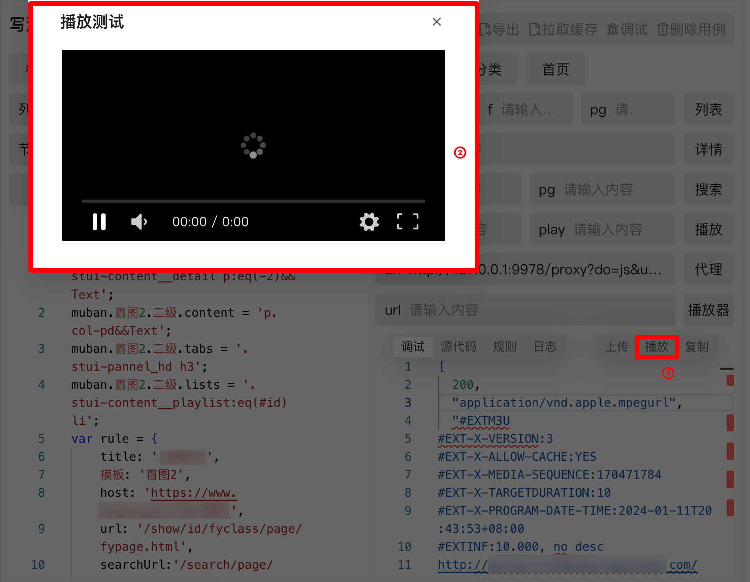The image size is (750, 582).
Task: Switch to the 源代码 tab
Action: (458, 347)
